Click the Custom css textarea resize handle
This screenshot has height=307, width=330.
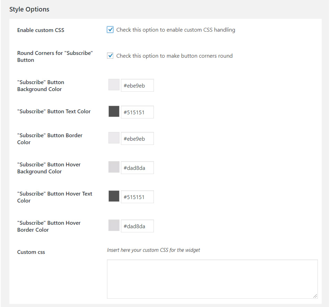tap(315, 296)
